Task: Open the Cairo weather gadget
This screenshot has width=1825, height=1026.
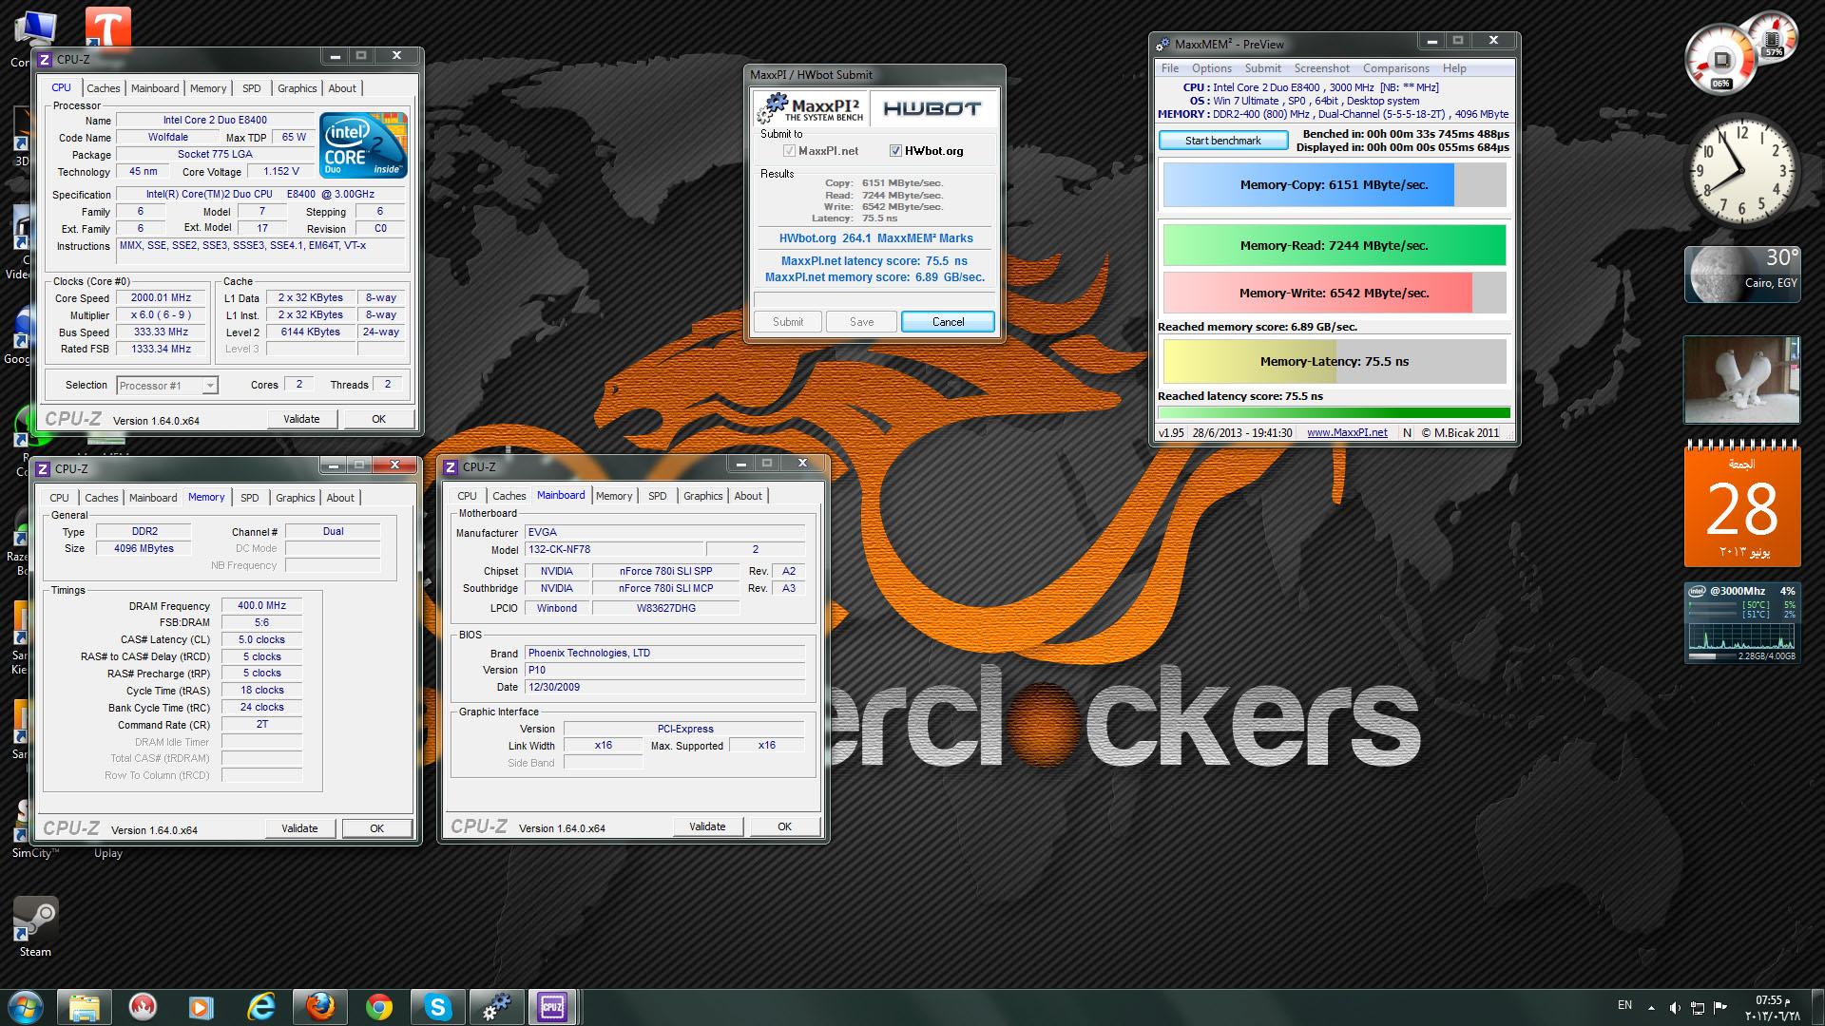Action: click(1742, 275)
